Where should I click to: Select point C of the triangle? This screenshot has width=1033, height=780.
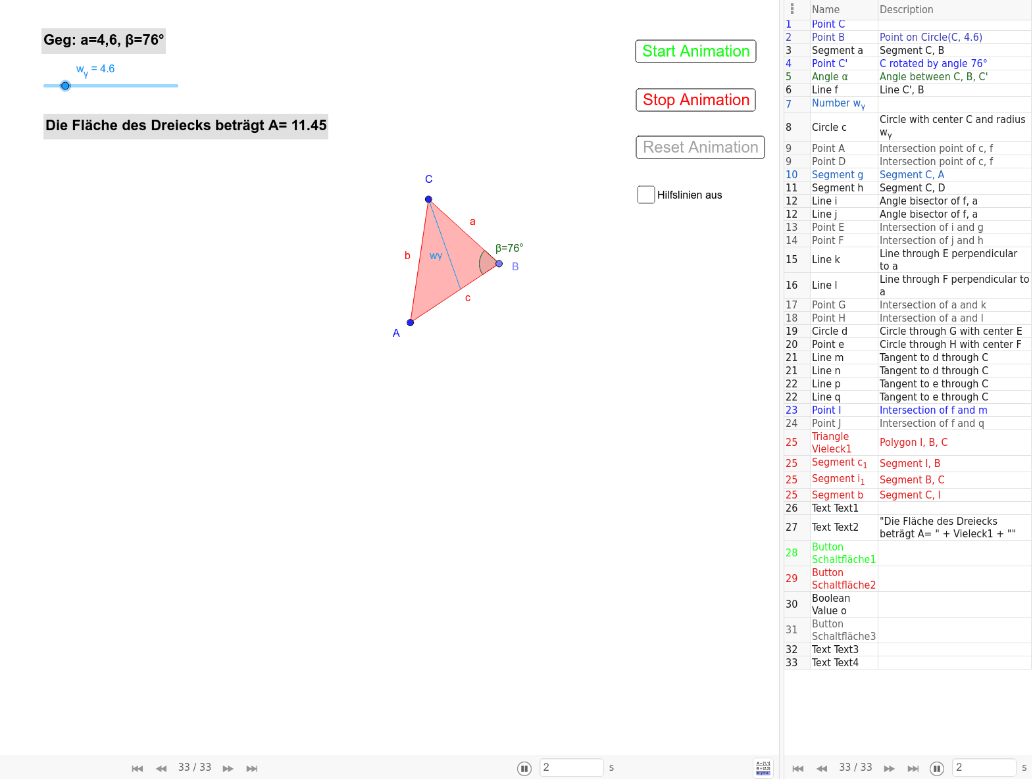click(428, 199)
